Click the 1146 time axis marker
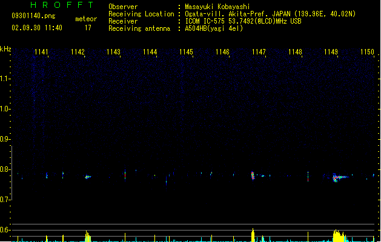Viewport: 381px width, 242px height. 222,52
